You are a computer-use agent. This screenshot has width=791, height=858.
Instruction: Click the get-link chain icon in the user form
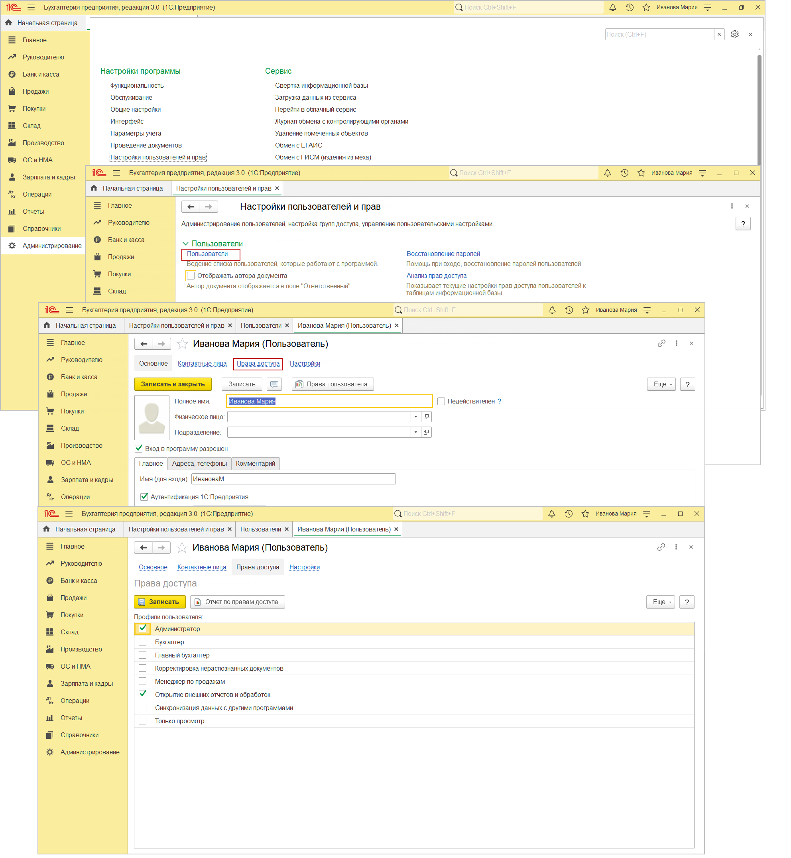(661, 343)
